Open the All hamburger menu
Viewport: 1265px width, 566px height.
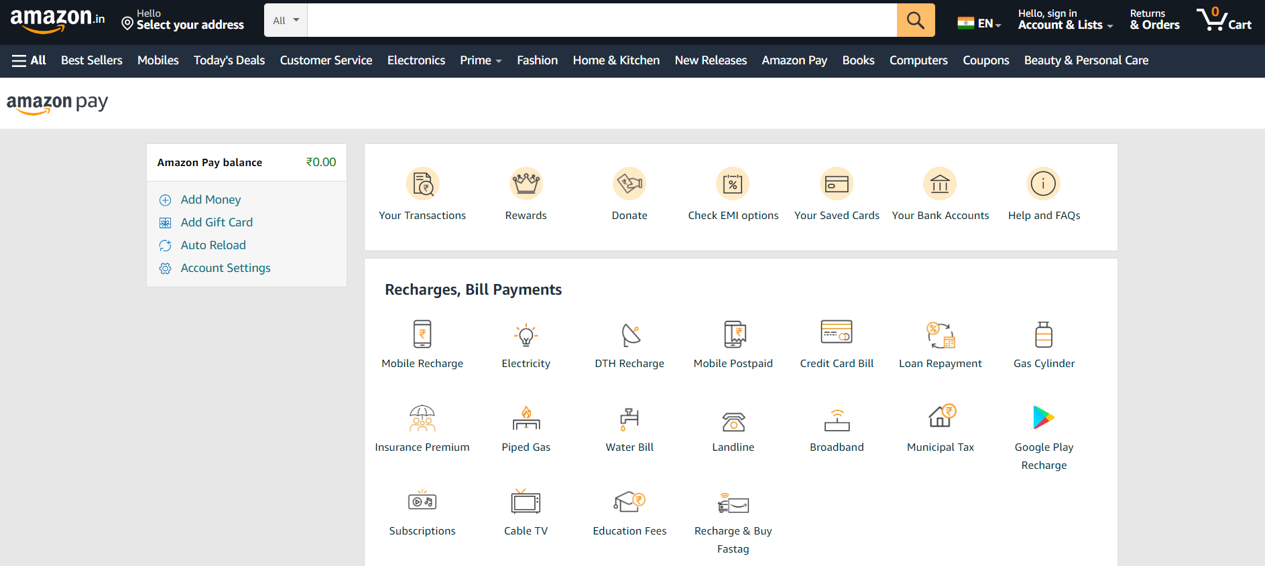(29, 60)
